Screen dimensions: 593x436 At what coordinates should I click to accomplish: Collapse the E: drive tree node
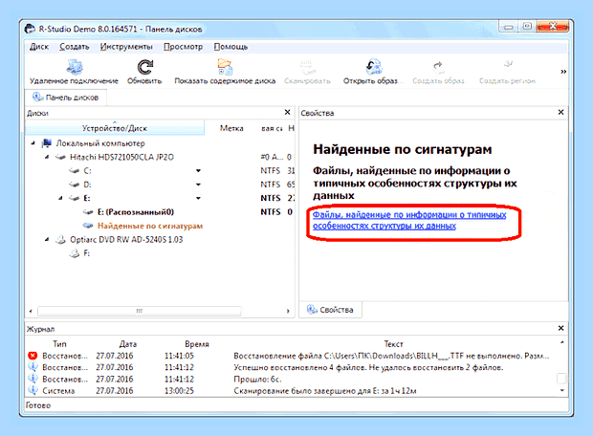tap(60, 198)
